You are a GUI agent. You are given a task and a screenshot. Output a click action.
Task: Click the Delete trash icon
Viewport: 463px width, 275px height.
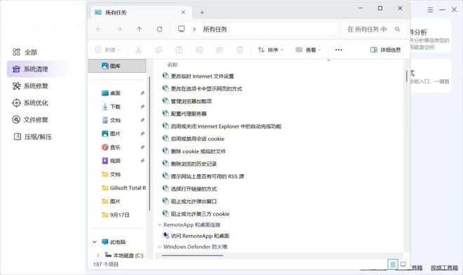[x=240, y=50]
